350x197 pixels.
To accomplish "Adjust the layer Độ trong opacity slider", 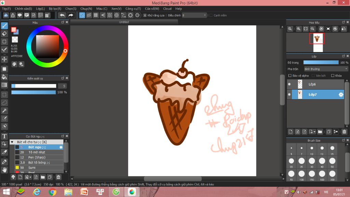I will tap(321, 63).
